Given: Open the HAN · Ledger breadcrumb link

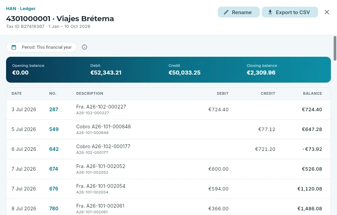Looking at the screenshot, I should (x=21, y=8).
